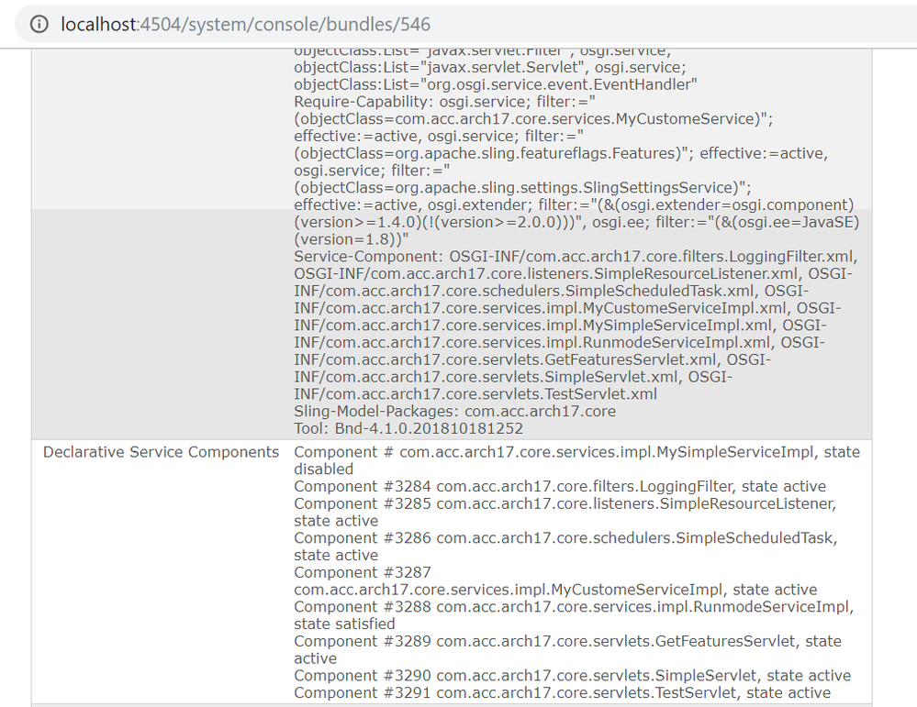The width and height of the screenshot is (917, 707).
Task: Click the RunmodeServiceImpl.xml entry
Action: coord(532,342)
